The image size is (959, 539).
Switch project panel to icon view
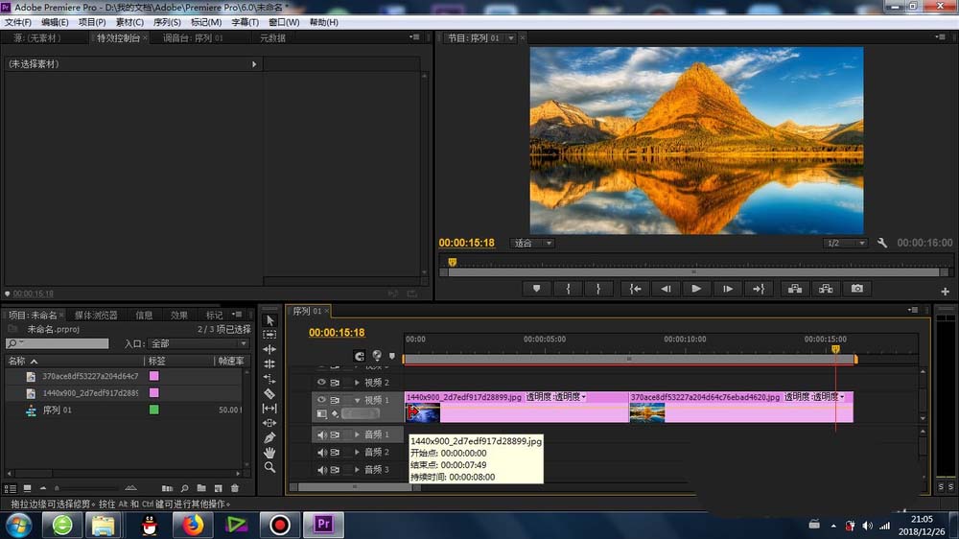tap(27, 488)
